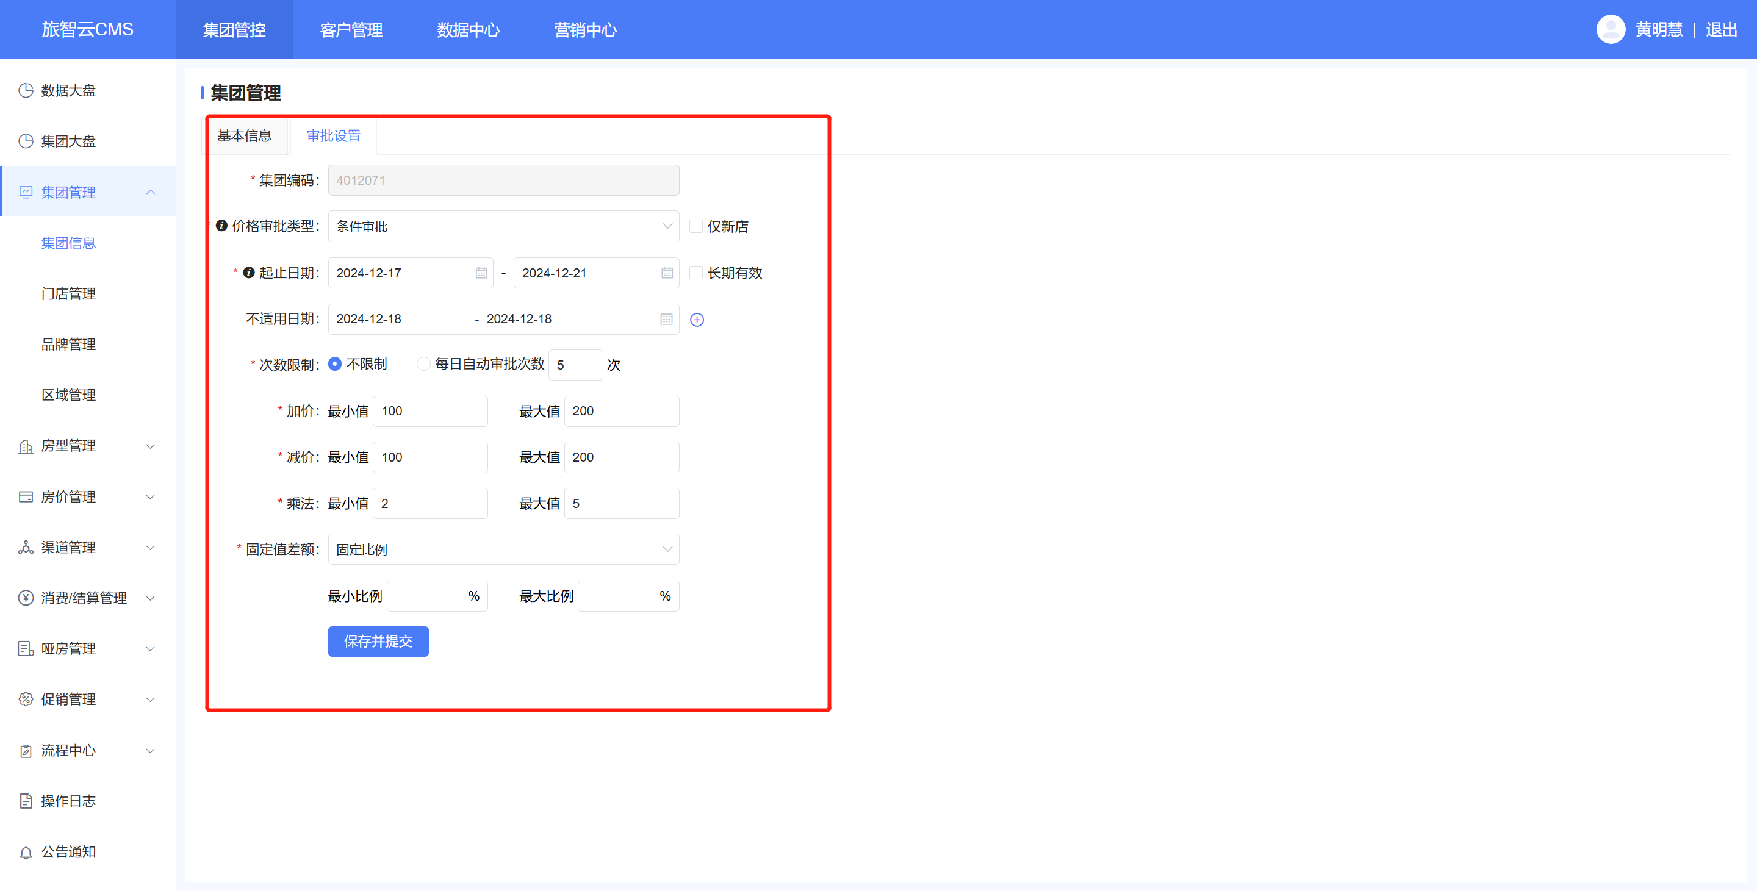This screenshot has width=1757, height=891.
Task: Open calendar icon of end date 2024-12-21
Action: [x=667, y=273]
